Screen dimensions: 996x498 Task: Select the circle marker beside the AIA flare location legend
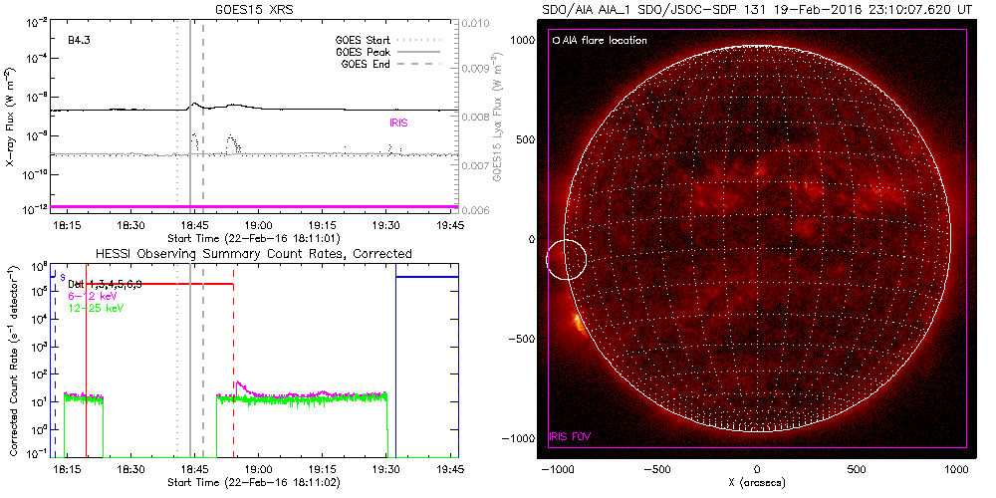pyautogui.click(x=556, y=41)
